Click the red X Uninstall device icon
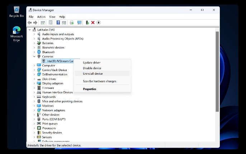The image size is (246, 154). pos(93,23)
